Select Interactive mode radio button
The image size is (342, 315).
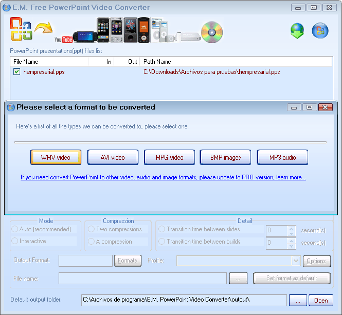pos(15,241)
